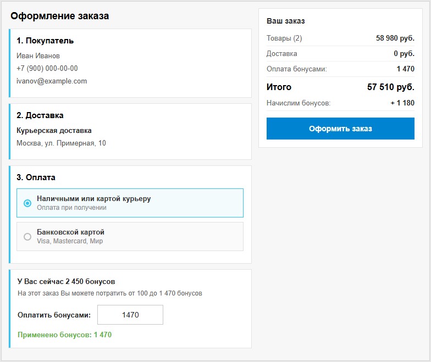
Task: Click the address Москва, ул. Примерная, 10
Action: point(61,143)
